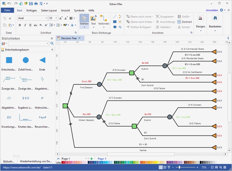Screen dimensions: 232x171
Task: Select the Zufall Knoten circle shape
Action: pos(26,60)
